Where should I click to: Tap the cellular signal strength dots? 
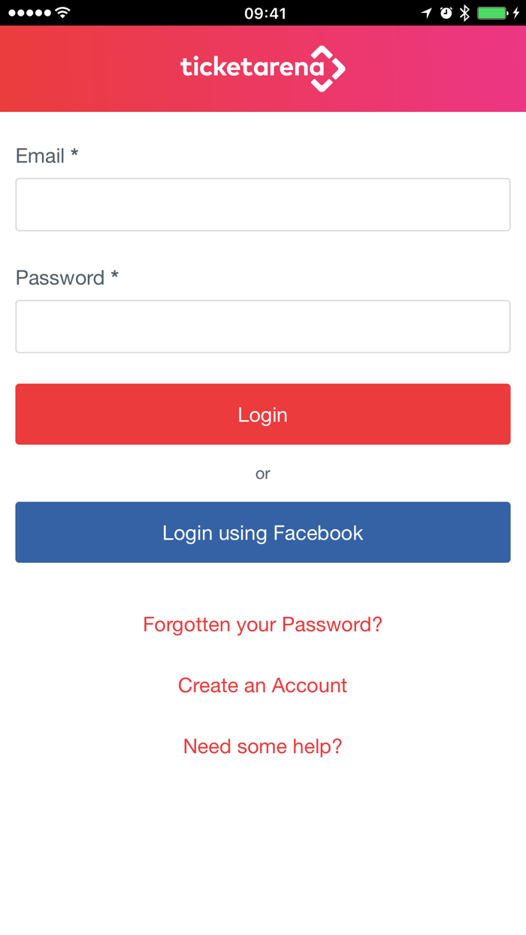point(29,13)
